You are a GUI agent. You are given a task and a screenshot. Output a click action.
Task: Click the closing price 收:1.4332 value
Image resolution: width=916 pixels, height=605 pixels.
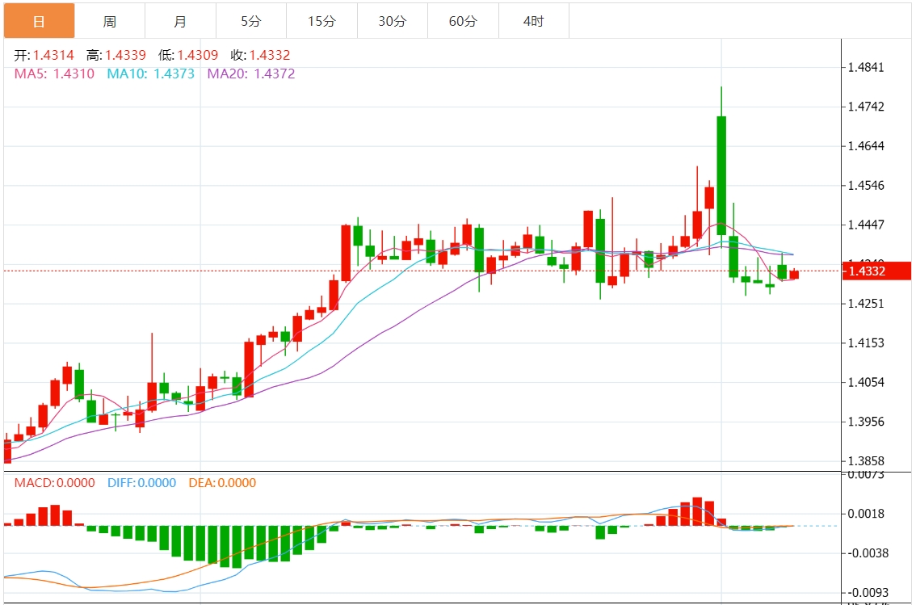coord(261,56)
